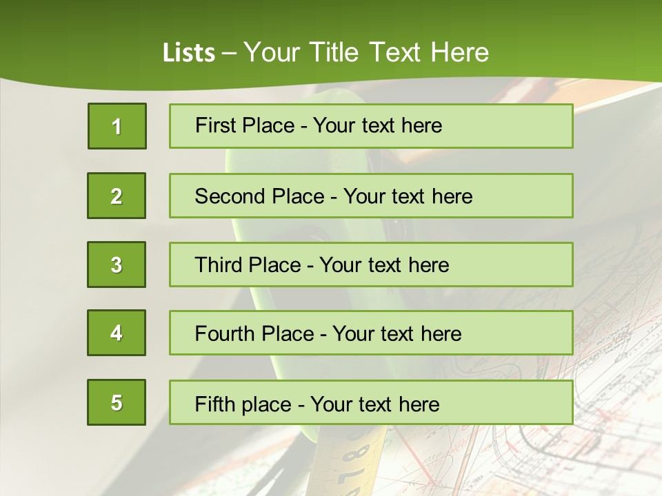Click Your text here in second bar
This screenshot has height=496, width=662.
click(x=408, y=196)
